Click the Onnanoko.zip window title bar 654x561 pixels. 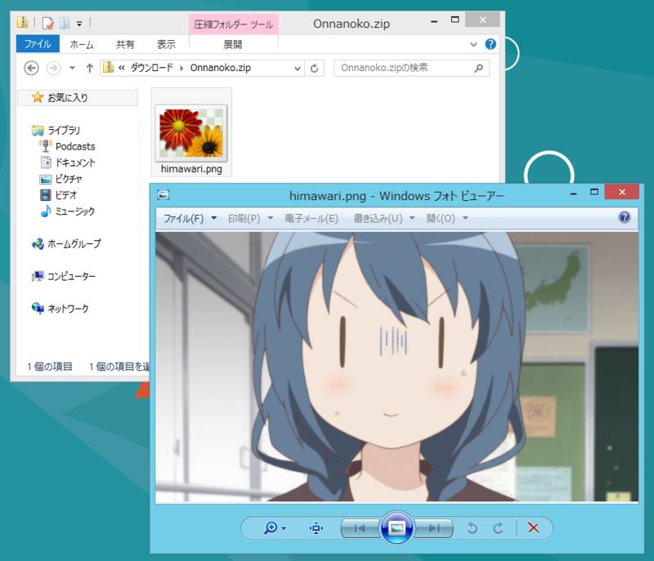(352, 24)
